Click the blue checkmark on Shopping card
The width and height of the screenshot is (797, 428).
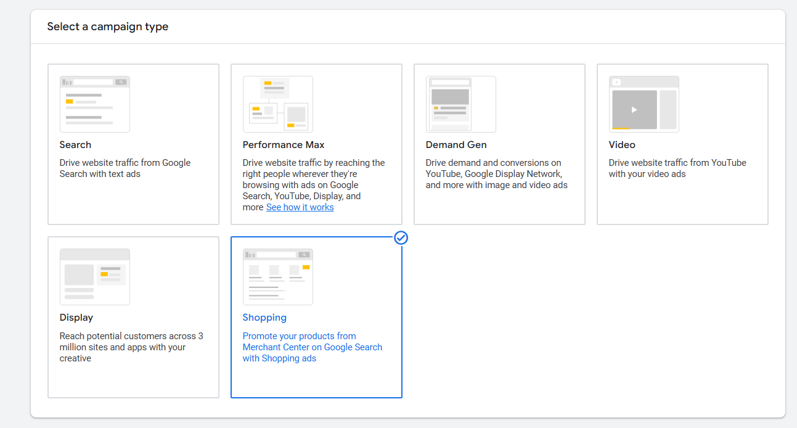click(x=401, y=238)
